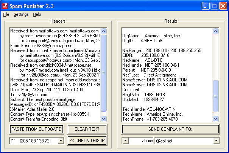Expand the @aol.net domain dropdown
Image resolution: width=229 pixels, height=153 pixels.
[x=216, y=141]
